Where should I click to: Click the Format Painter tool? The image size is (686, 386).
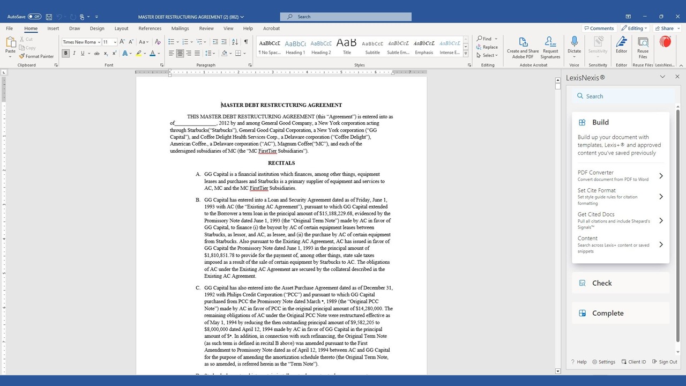point(36,56)
